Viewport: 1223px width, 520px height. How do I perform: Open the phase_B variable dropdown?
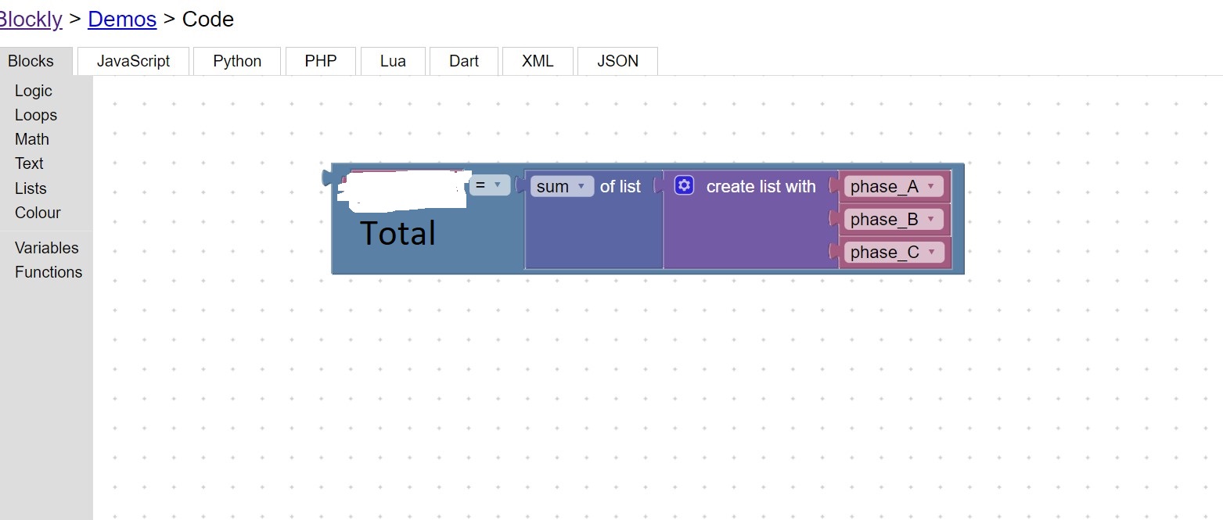coord(894,219)
